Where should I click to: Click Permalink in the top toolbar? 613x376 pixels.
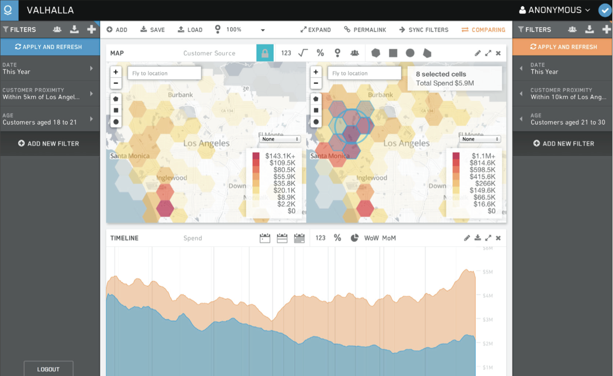point(365,30)
